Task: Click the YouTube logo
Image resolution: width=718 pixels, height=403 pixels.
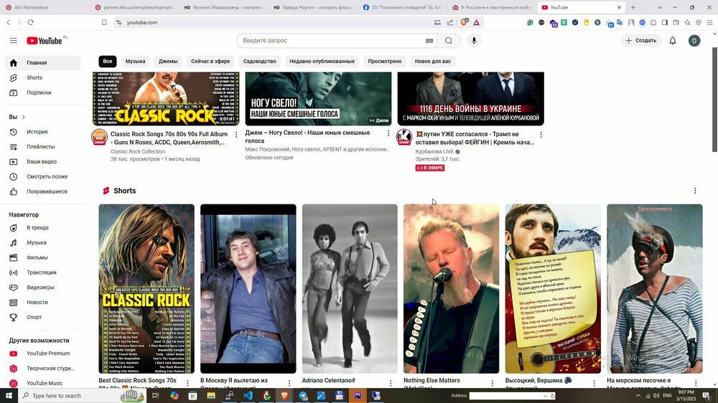Action: coord(45,41)
